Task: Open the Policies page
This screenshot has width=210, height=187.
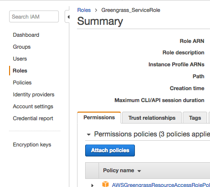Action: tap(22, 83)
